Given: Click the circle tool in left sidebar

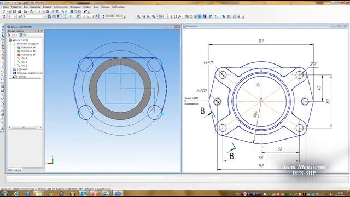Looking at the screenshot, I should point(3,74).
